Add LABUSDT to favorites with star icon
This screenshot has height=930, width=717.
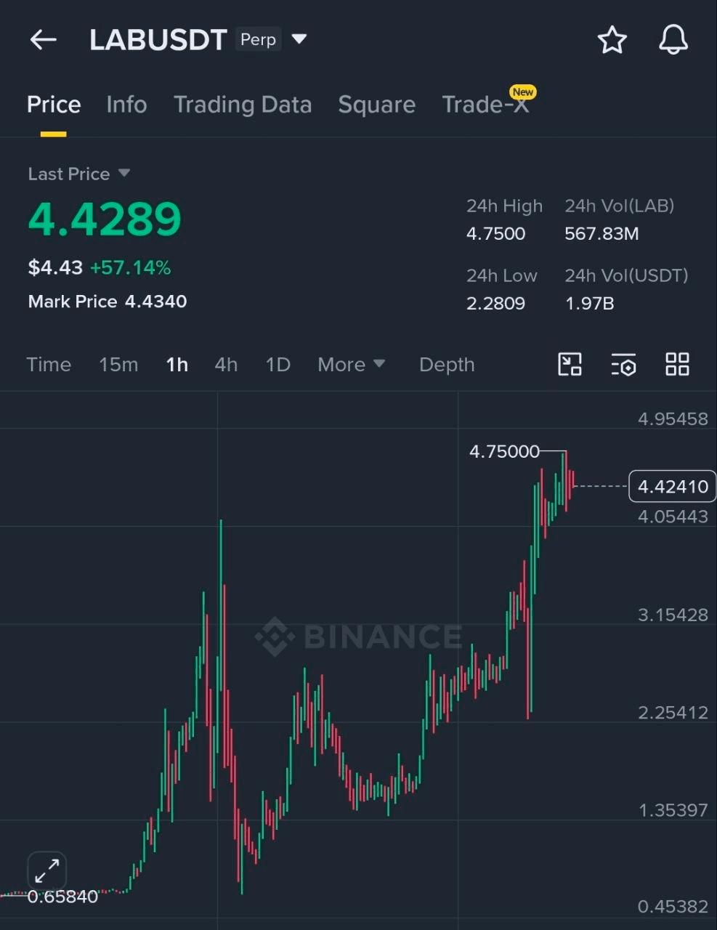point(612,40)
